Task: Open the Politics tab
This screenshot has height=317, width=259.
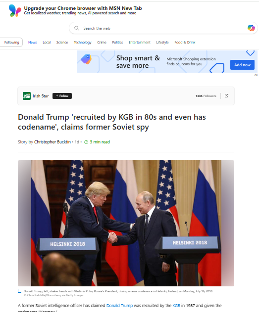Action: coord(117,42)
